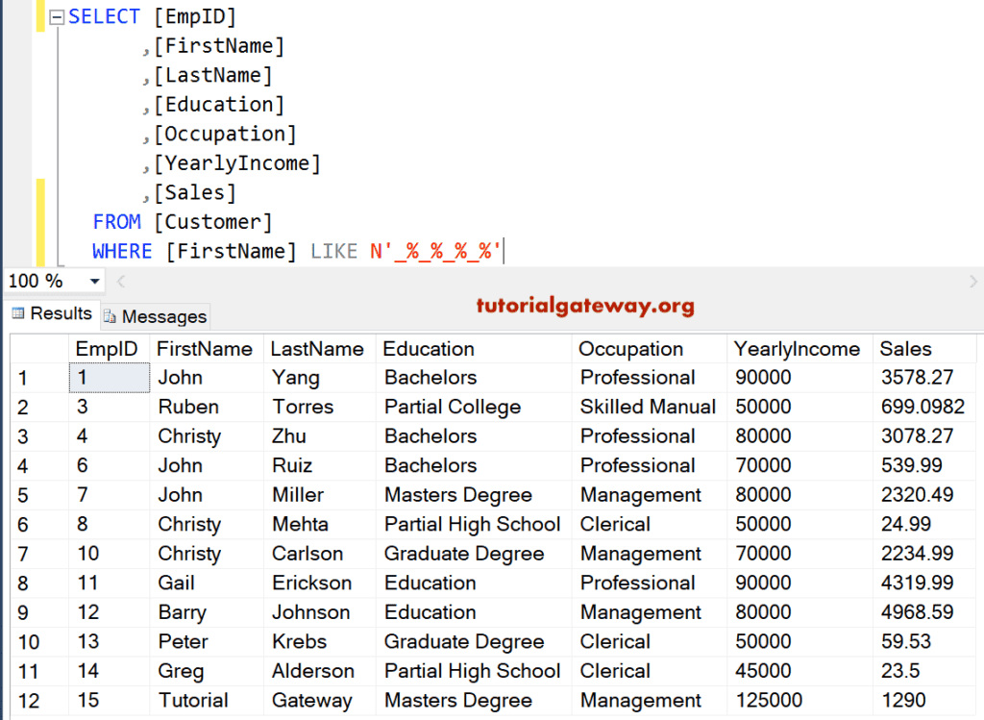Select the top-left corner cell of the results grid
The height and width of the screenshot is (720, 984).
[x=38, y=348]
